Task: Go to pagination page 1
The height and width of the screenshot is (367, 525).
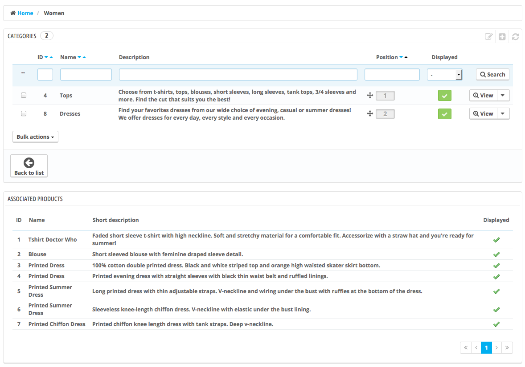Action: (x=486, y=348)
